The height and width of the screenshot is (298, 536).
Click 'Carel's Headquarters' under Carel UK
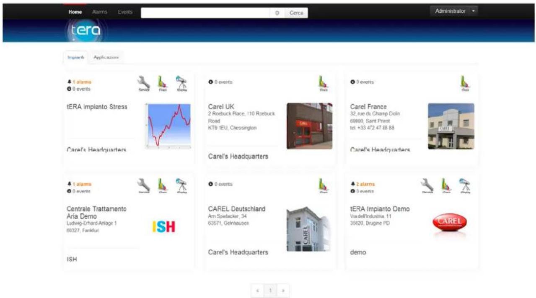point(238,157)
